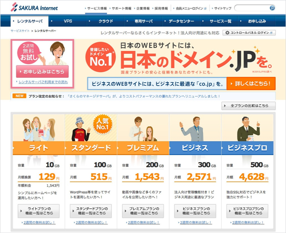Click the 4,628円 monthly price
Screen dimensions: 286x233
[x=254, y=177]
